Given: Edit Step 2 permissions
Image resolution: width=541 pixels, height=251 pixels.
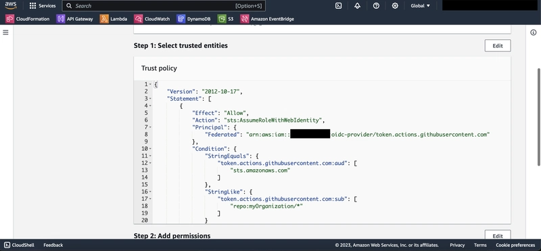Looking at the screenshot, I should pyautogui.click(x=498, y=235).
